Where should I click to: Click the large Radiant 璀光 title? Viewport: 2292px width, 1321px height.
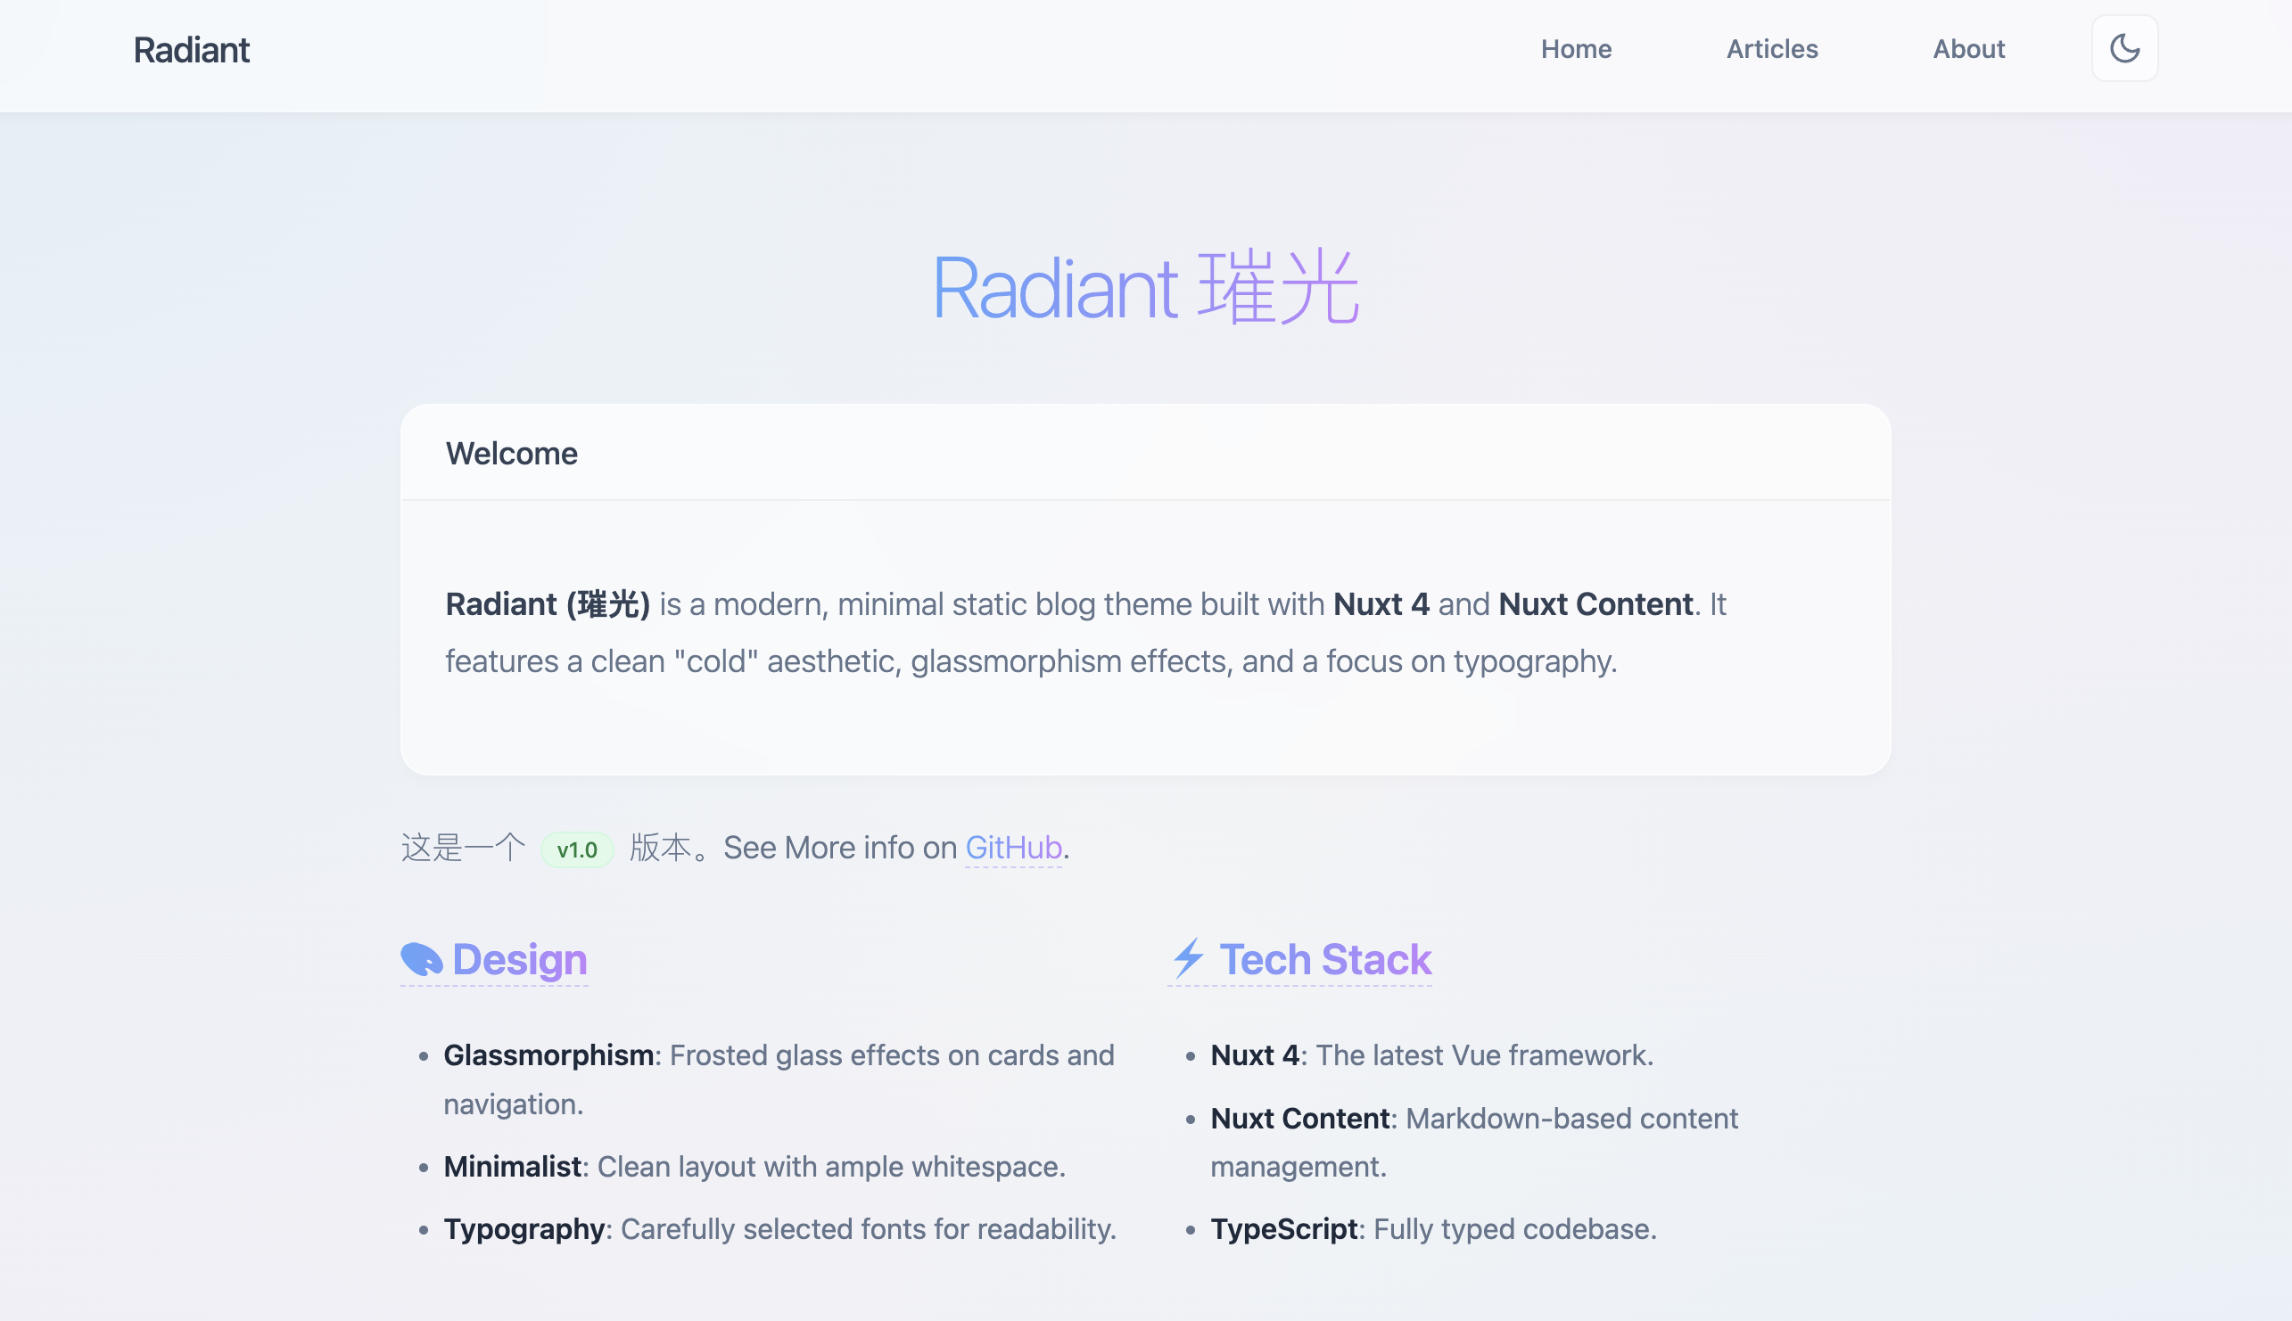(x=1145, y=288)
